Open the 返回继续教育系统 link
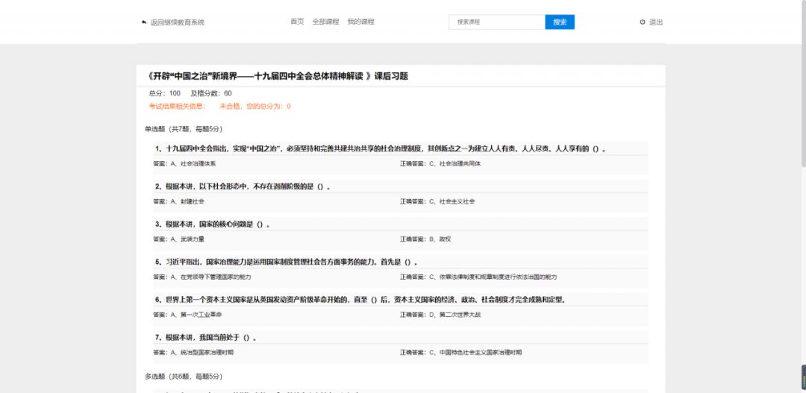806x393 pixels. 177,22
